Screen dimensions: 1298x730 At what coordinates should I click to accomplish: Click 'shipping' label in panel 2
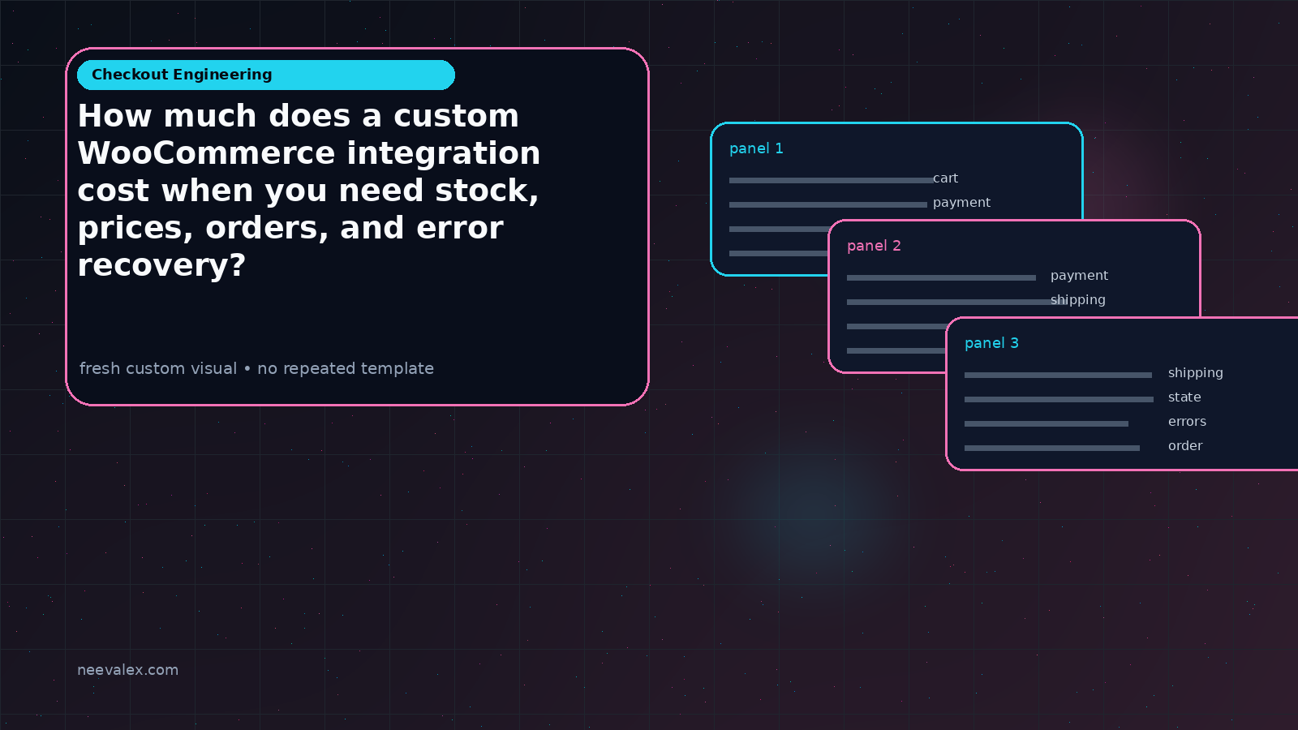coord(1077,300)
